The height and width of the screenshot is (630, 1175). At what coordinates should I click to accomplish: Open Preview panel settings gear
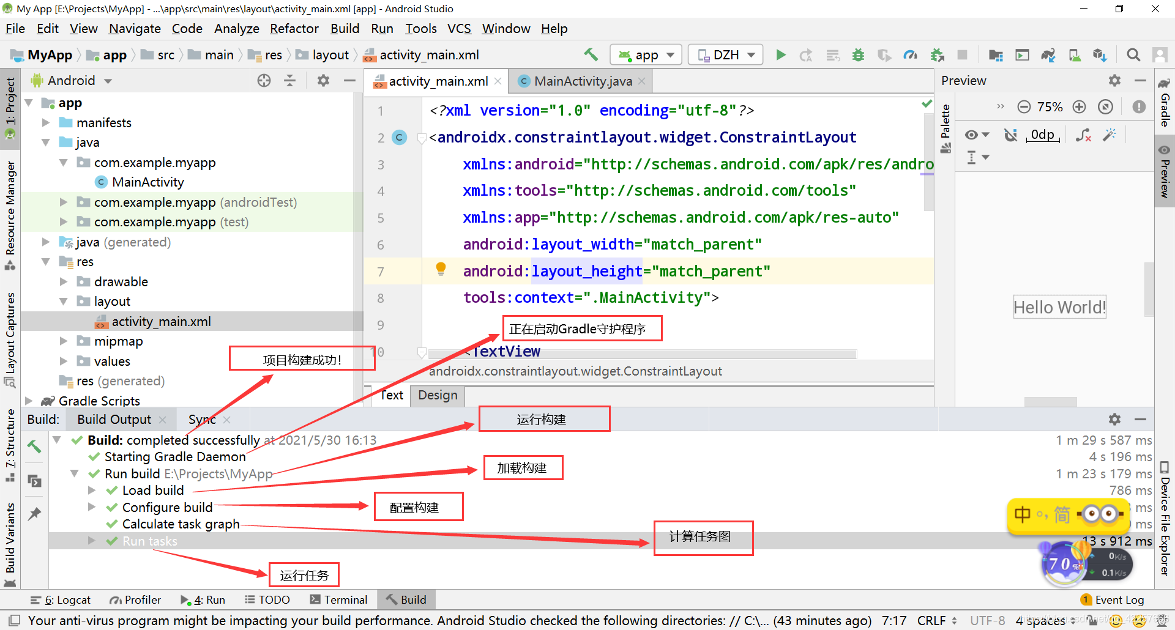point(1114,81)
